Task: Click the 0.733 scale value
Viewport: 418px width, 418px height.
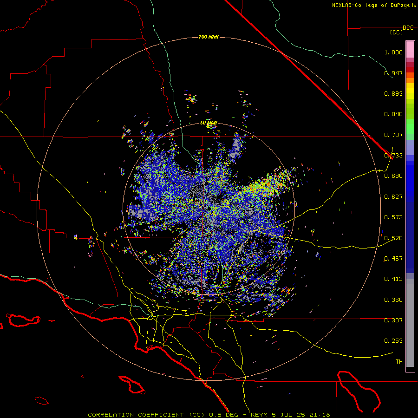Action: coord(393,156)
